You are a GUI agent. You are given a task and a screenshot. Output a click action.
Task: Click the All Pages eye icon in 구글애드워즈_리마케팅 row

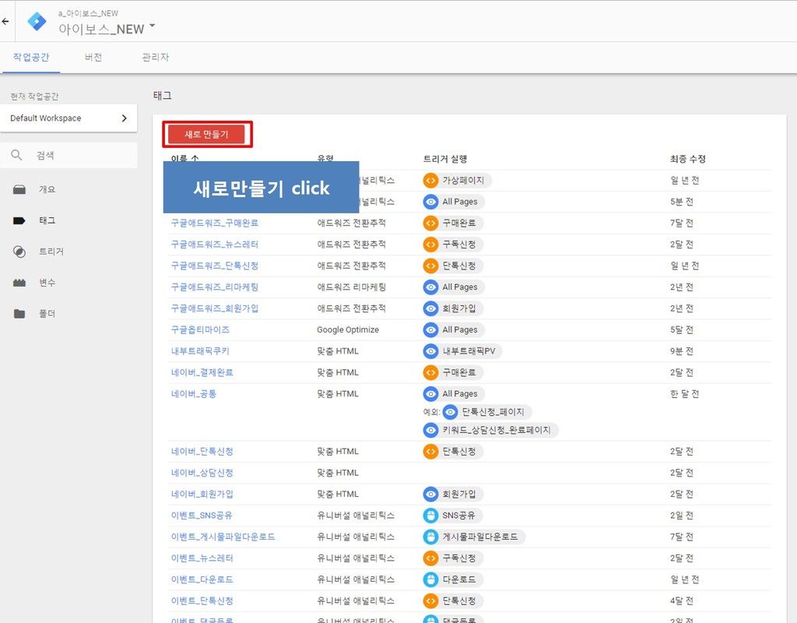430,287
